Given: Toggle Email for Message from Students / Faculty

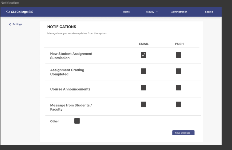Looking at the screenshot, I should 143,104.
